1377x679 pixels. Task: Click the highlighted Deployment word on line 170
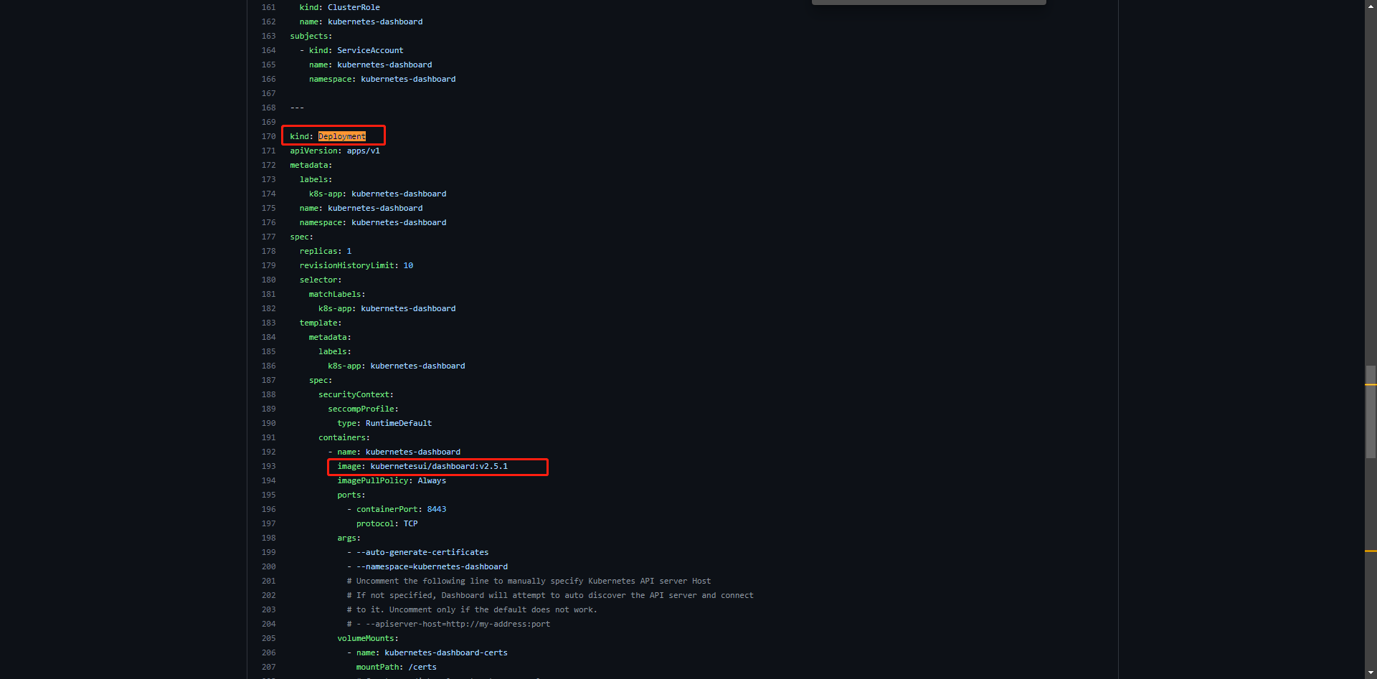[342, 136]
